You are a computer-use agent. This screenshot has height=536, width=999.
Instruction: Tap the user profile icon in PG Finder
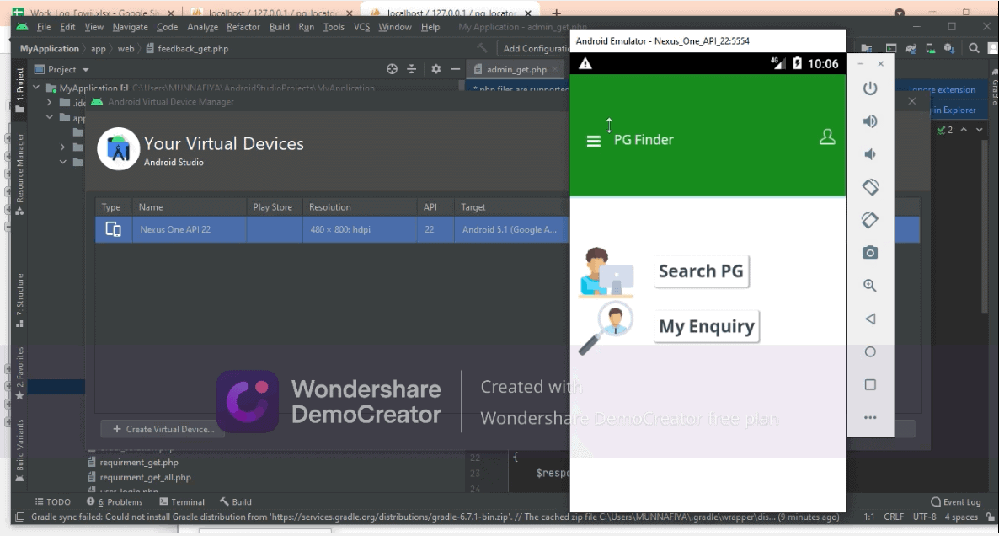(827, 137)
